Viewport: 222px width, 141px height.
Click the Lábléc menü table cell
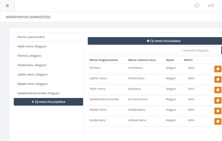tap(98, 78)
